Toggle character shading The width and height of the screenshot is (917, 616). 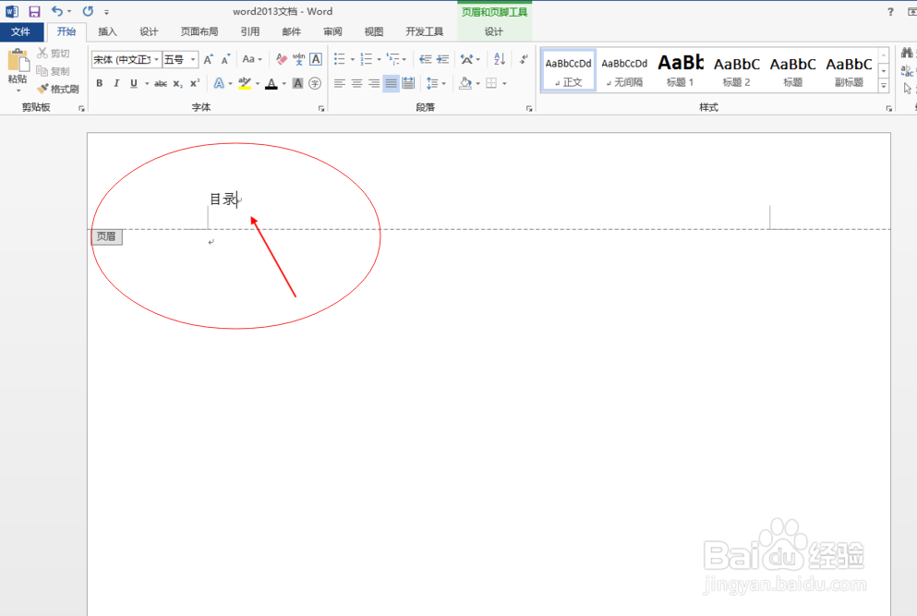[297, 84]
